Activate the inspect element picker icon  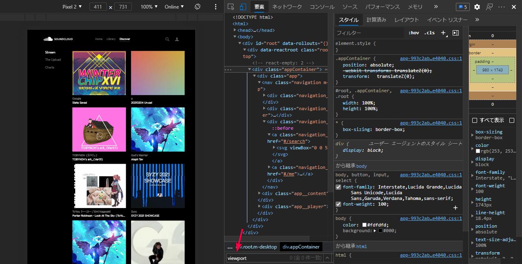tap(231, 7)
